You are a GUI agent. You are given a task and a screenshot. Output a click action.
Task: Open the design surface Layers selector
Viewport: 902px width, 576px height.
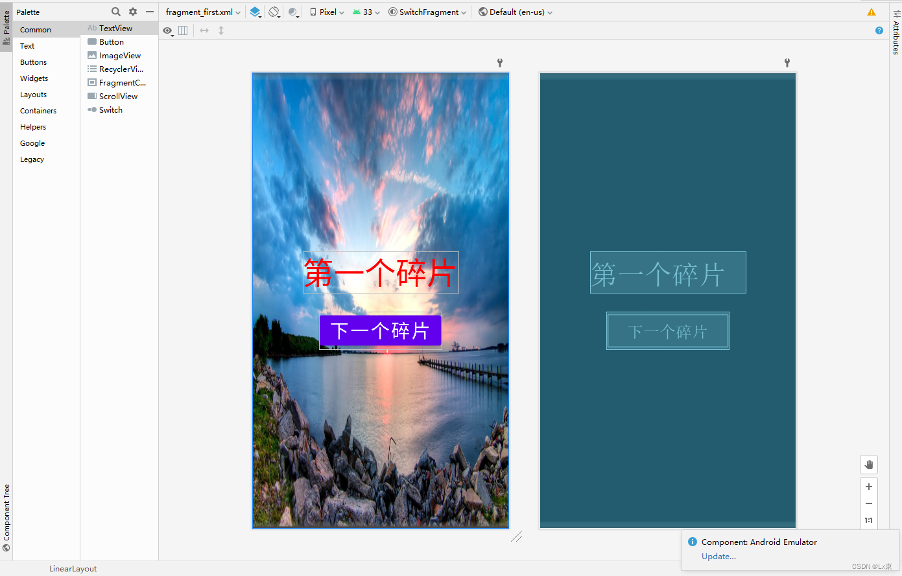click(254, 11)
